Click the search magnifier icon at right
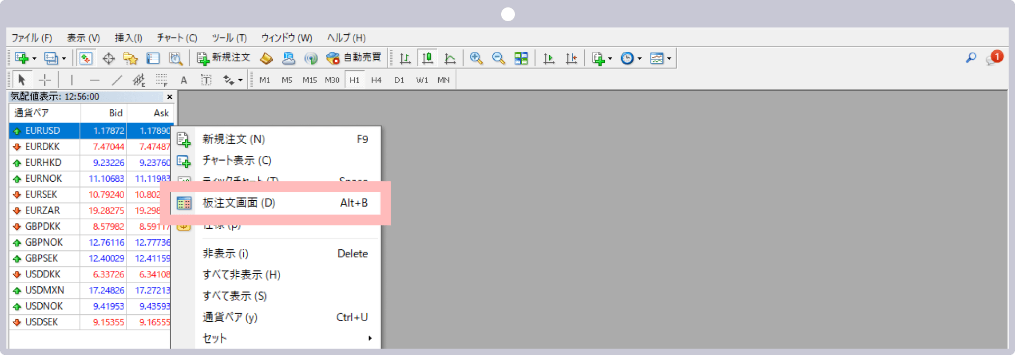This screenshot has width=1015, height=355. (971, 58)
